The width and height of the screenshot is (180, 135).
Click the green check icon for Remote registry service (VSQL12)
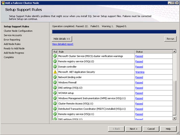tap(55, 61)
